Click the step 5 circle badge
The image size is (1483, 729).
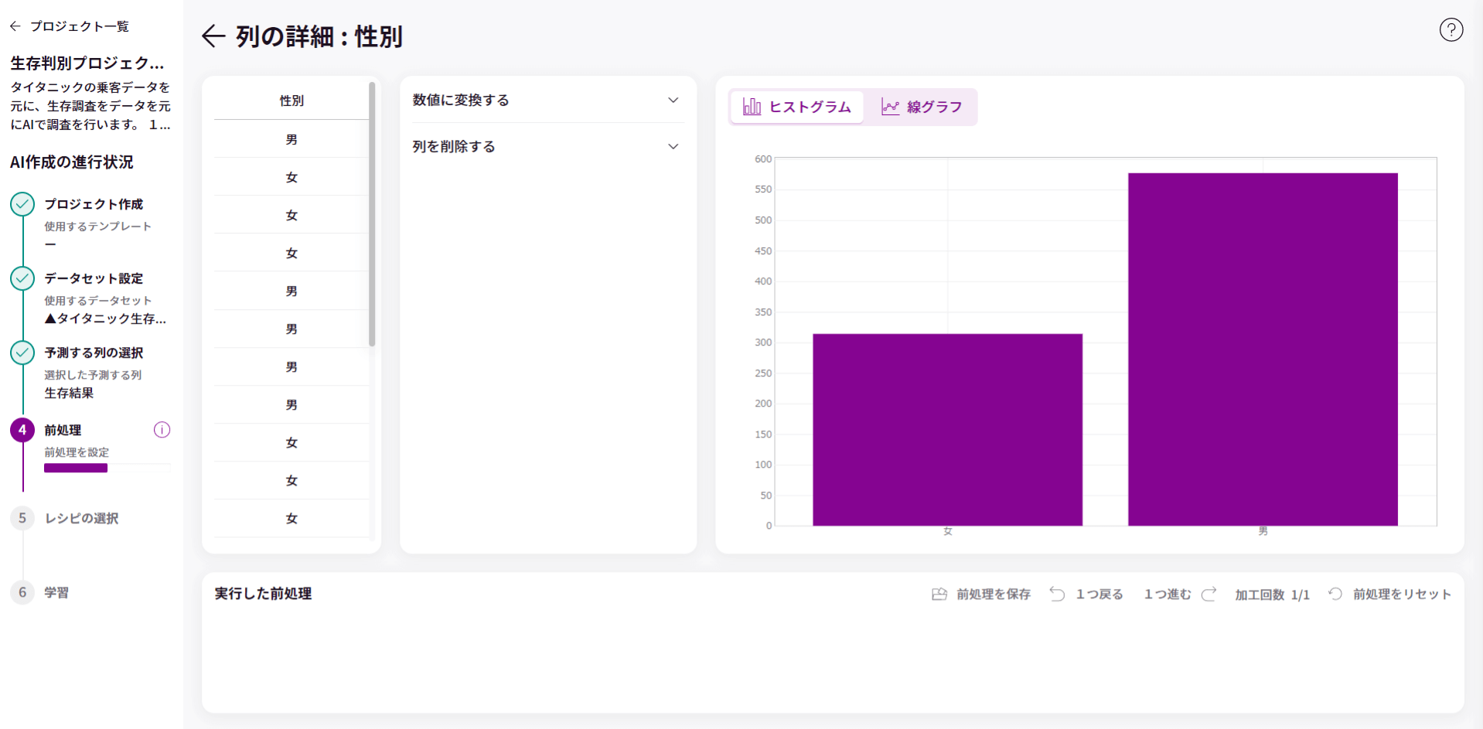(x=22, y=518)
